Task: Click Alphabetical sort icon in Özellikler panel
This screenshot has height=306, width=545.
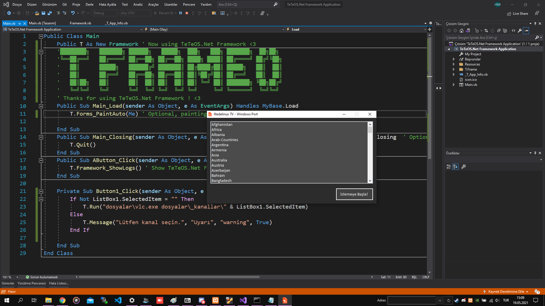Action: [x=456, y=167]
